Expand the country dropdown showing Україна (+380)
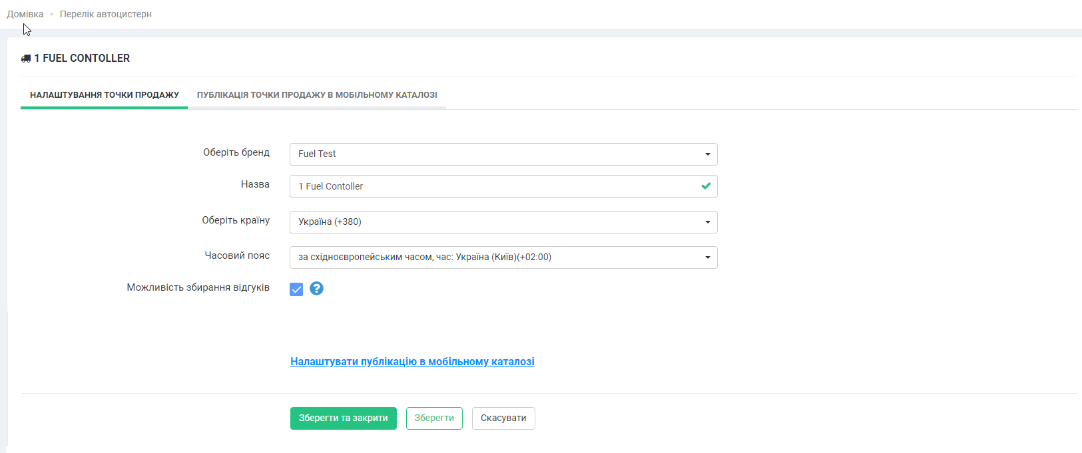 (503, 222)
